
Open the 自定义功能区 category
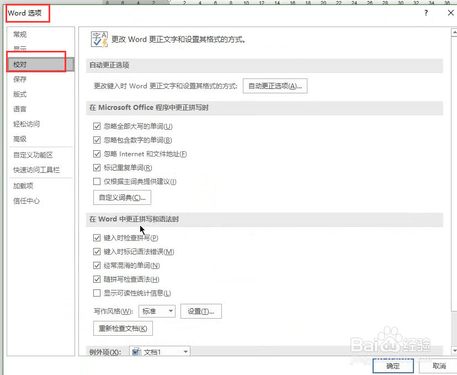coord(33,155)
